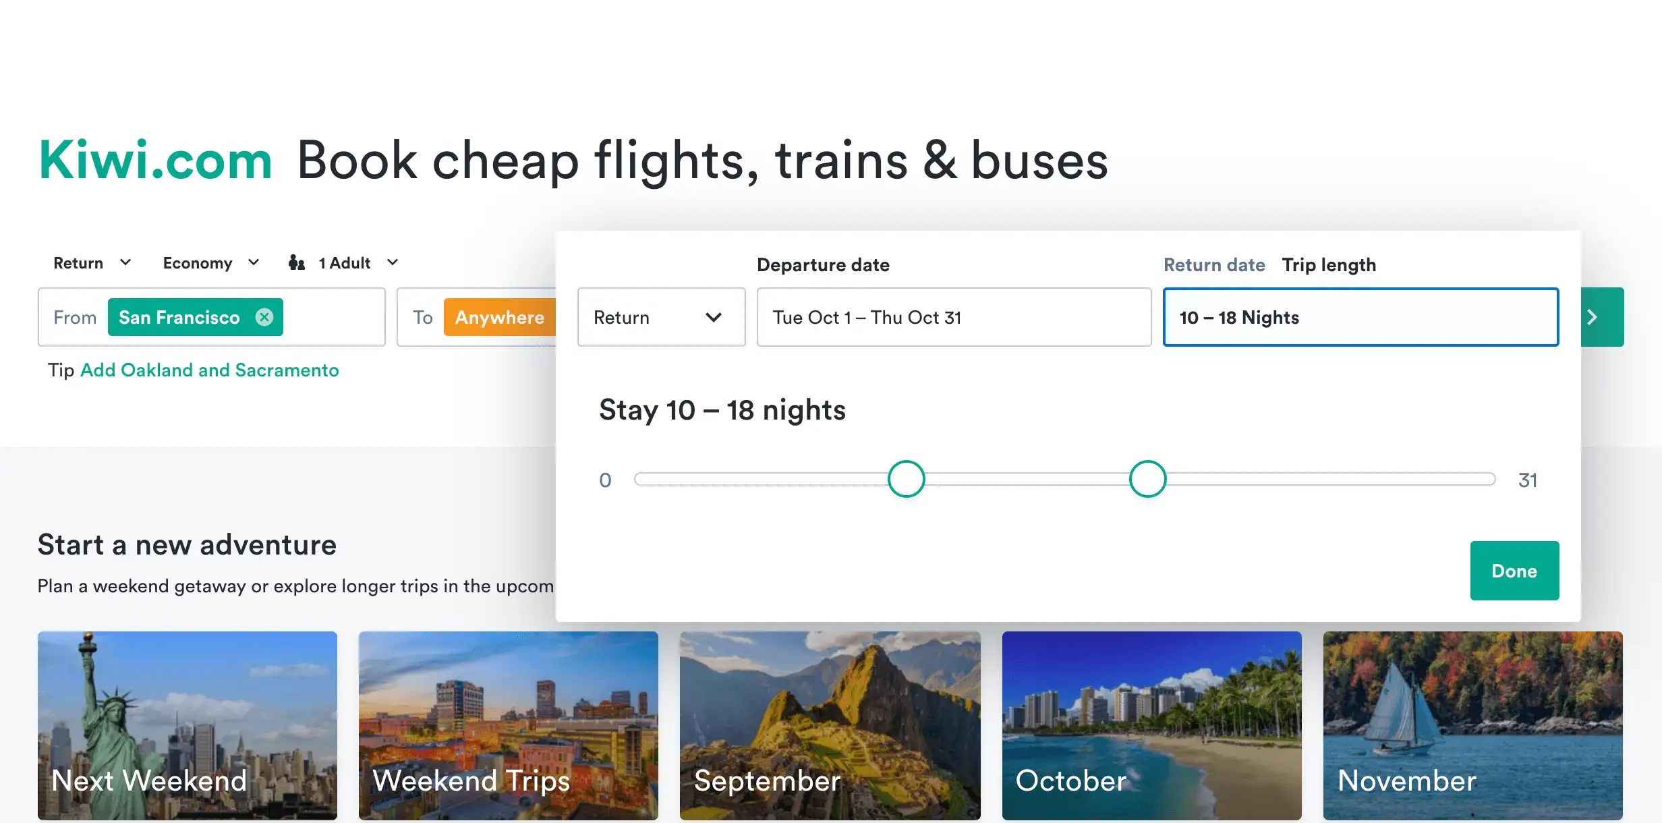Click the departure date range field

tap(953, 317)
